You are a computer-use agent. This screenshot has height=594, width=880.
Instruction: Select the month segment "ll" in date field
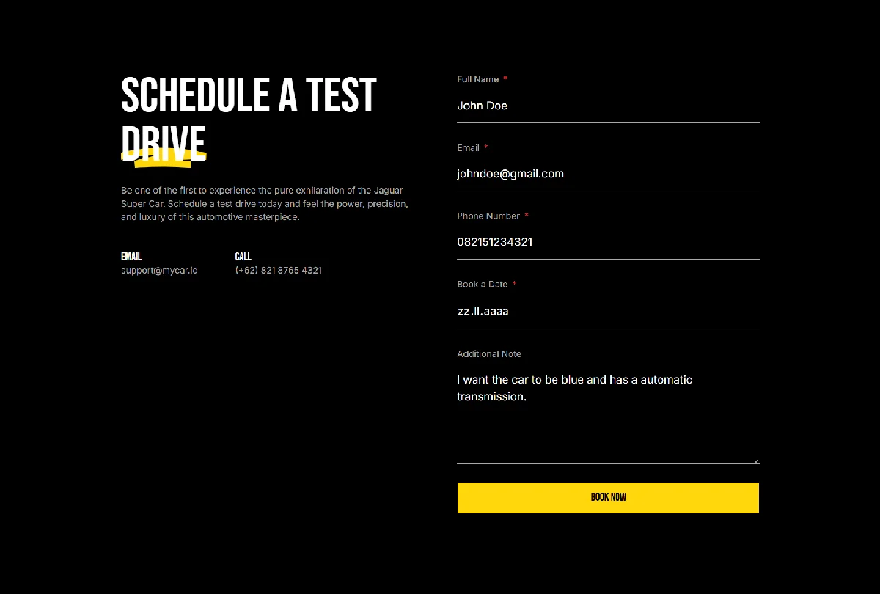[x=477, y=311]
